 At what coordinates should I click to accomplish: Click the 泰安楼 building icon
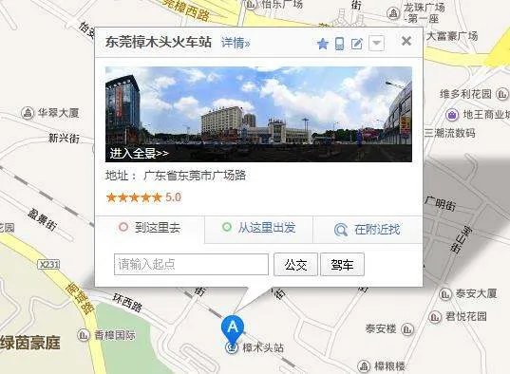(x=406, y=329)
